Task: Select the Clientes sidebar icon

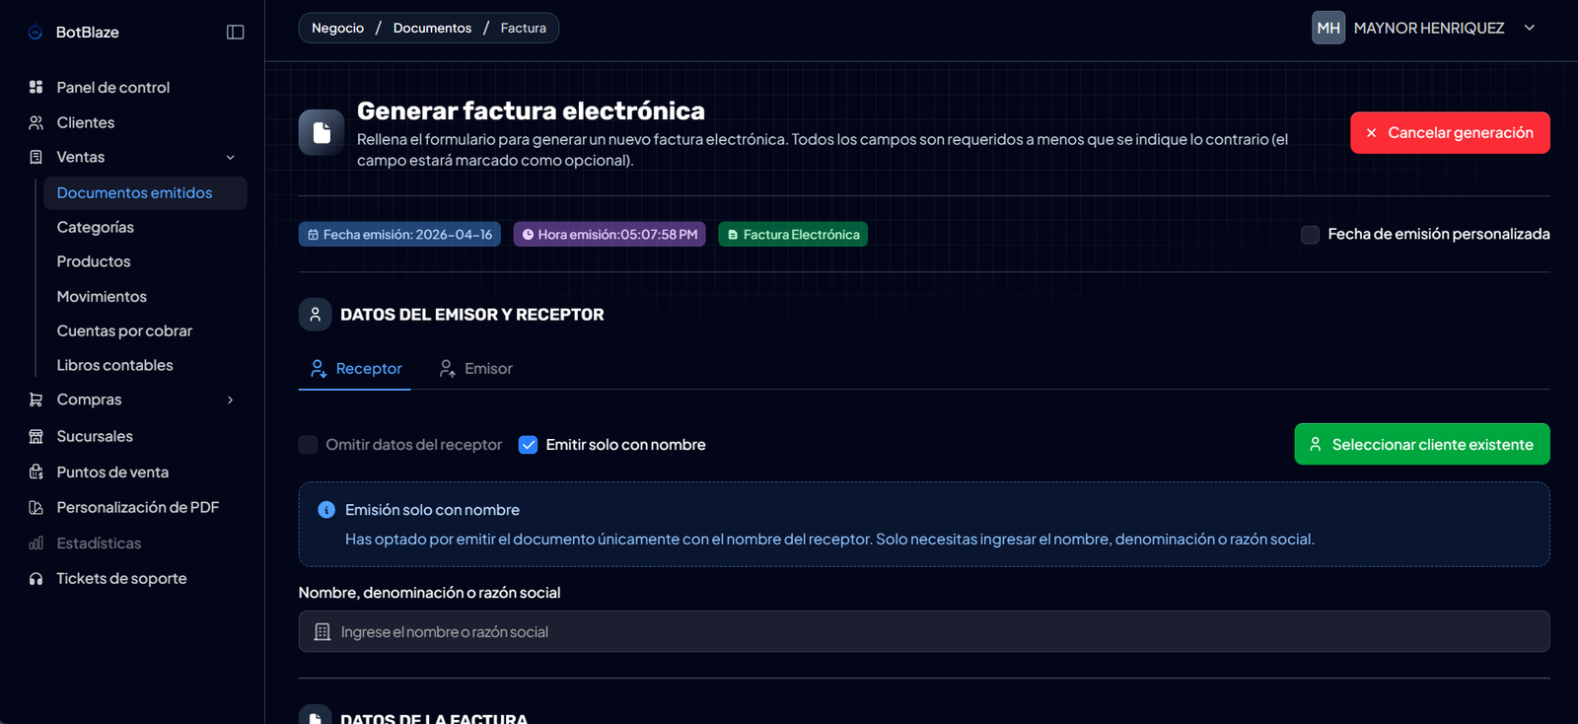Action: pyautogui.click(x=36, y=121)
